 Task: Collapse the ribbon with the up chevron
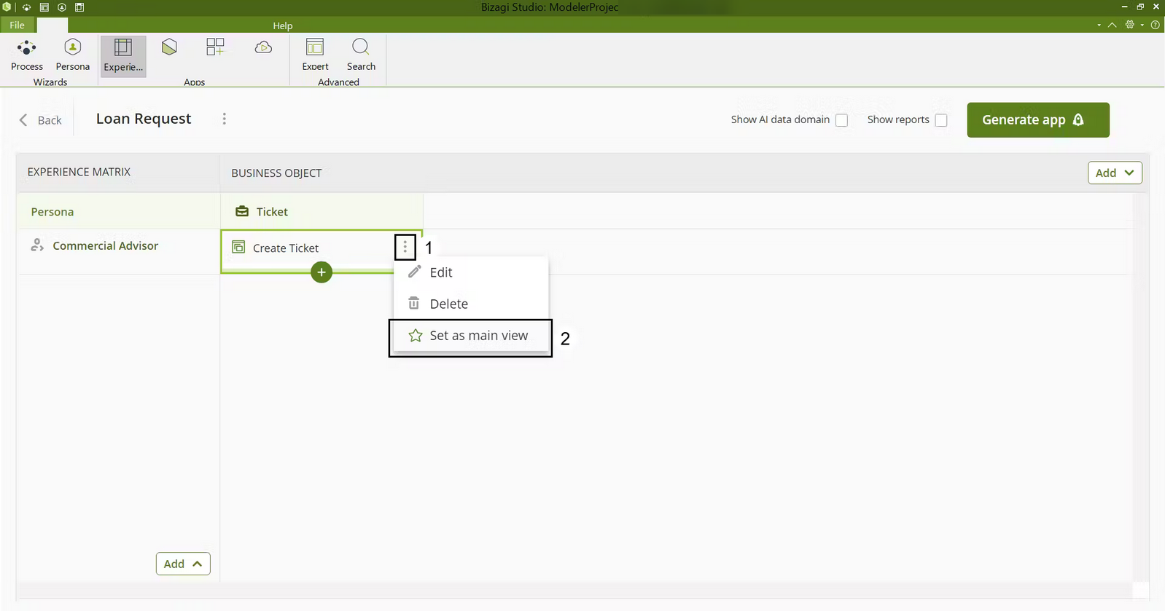(1113, 25)
